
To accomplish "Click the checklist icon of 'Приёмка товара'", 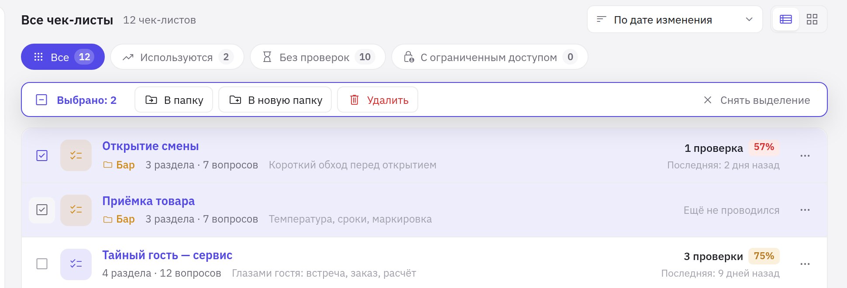I will coord(76,210).
